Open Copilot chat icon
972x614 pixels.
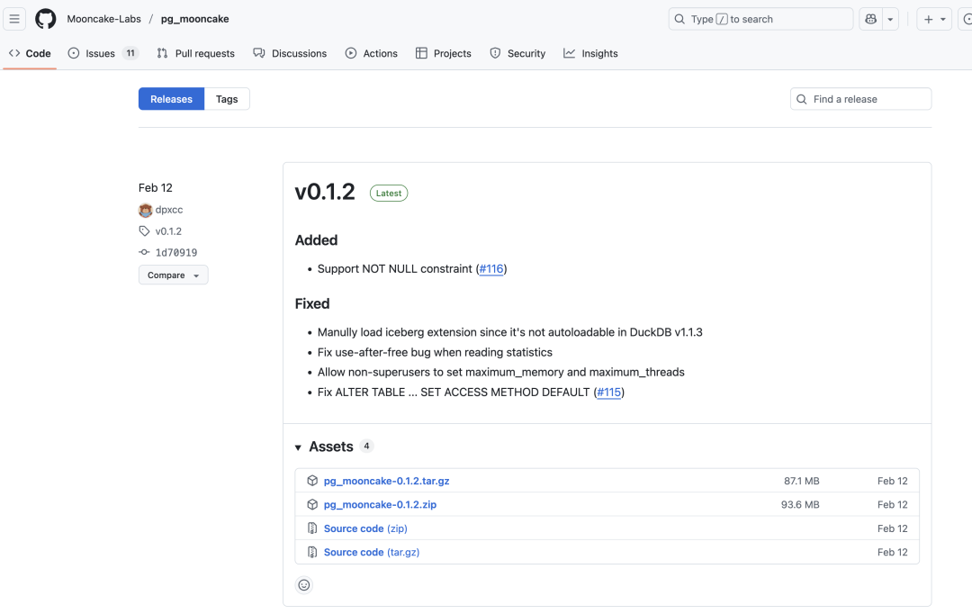[870, 19]
